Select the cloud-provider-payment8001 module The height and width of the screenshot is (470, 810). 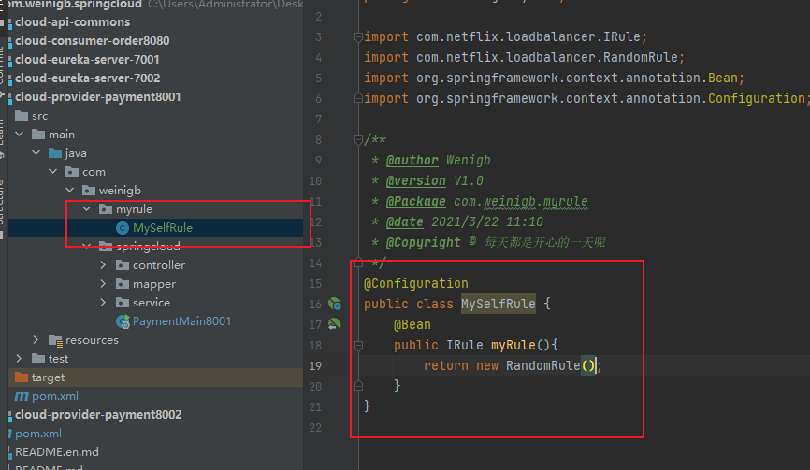tap(97, 97)
